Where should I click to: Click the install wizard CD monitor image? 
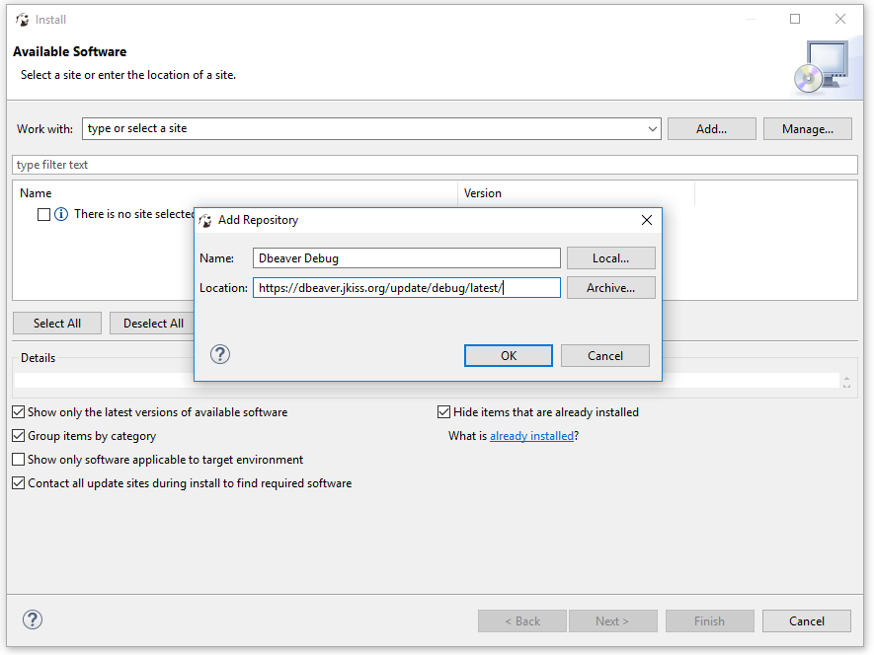click(821, 67)
